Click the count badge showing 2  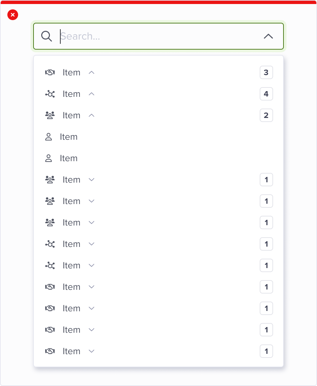[266, 115]
